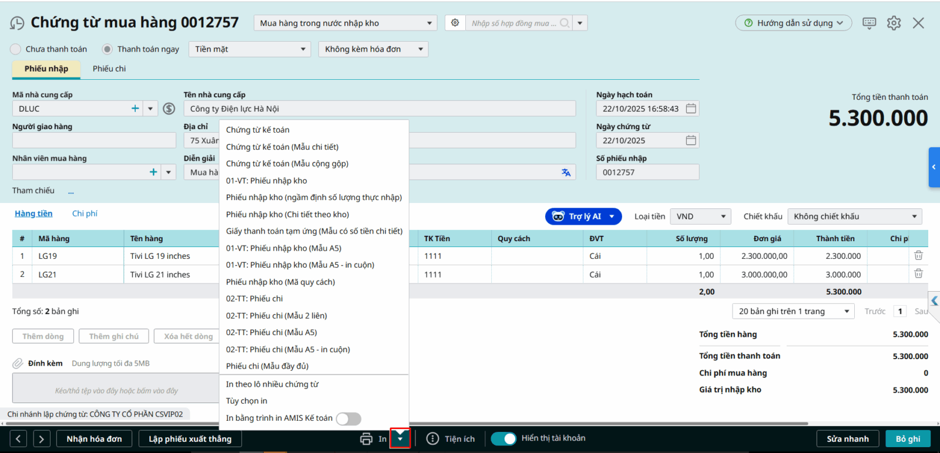Choose 01-VT: Phiếu nhập kho print template
Viewport: 940px width, 453px height.
tap(267, 181)
